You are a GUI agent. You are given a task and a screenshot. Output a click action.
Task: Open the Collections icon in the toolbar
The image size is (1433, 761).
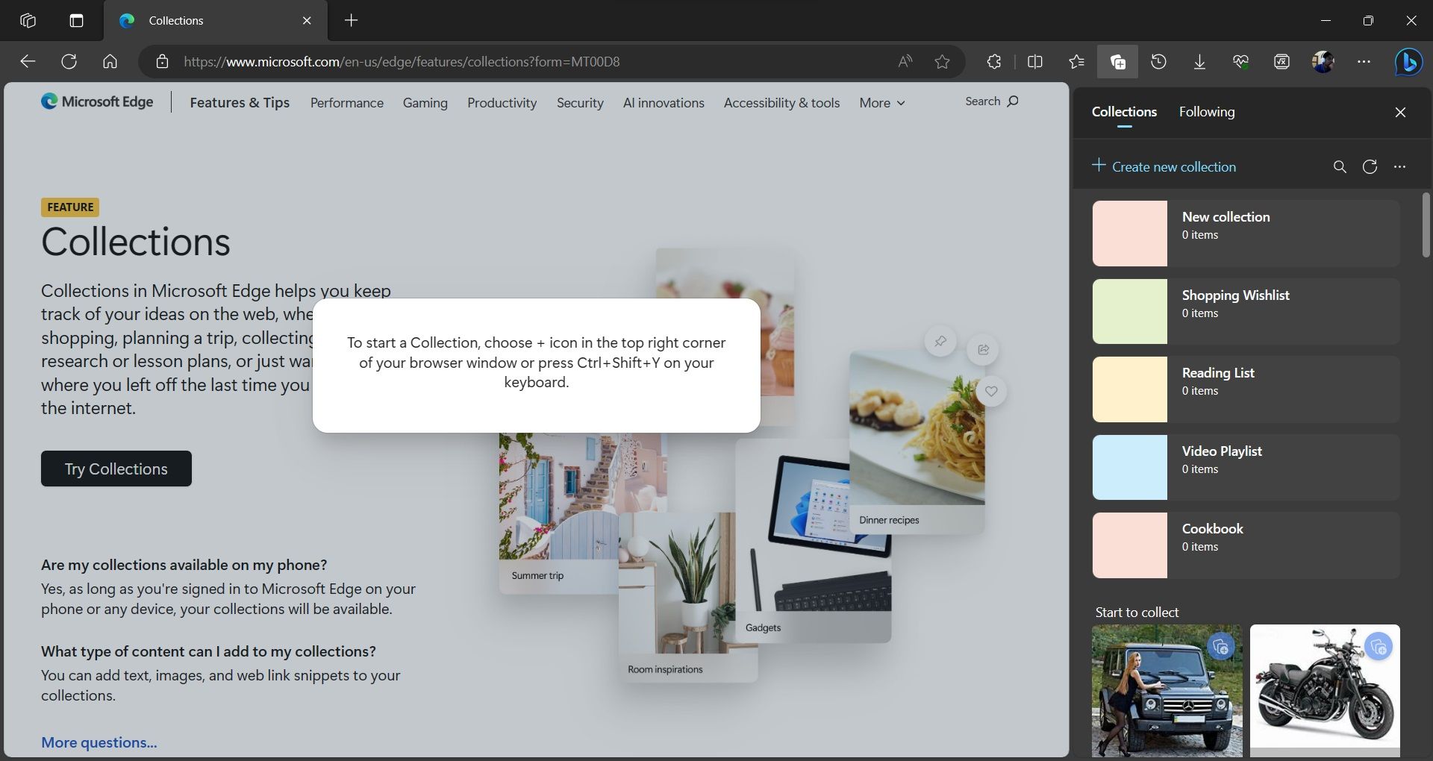pyautogui.click(x=1117, y=61)
